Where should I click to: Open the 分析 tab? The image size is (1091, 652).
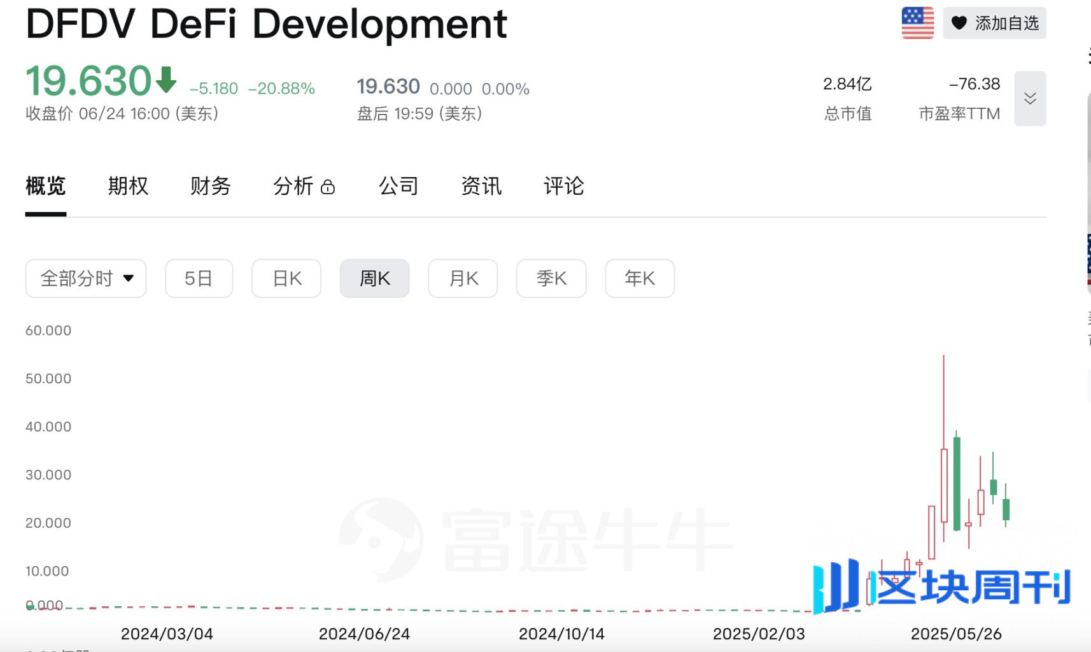[293, 186]
